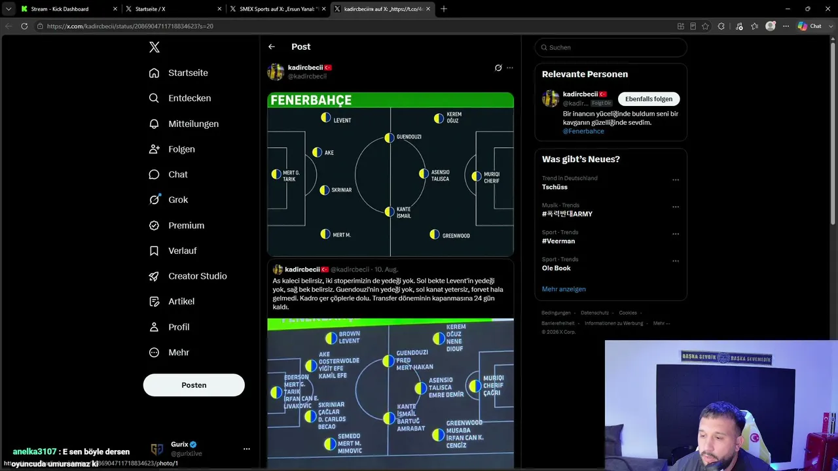
Task: Click the X logo in the sidebar
Action: (155, 47)
